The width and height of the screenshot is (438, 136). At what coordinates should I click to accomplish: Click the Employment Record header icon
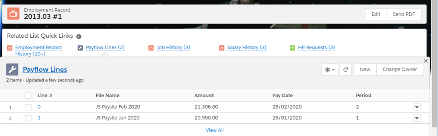click(13, 14)
